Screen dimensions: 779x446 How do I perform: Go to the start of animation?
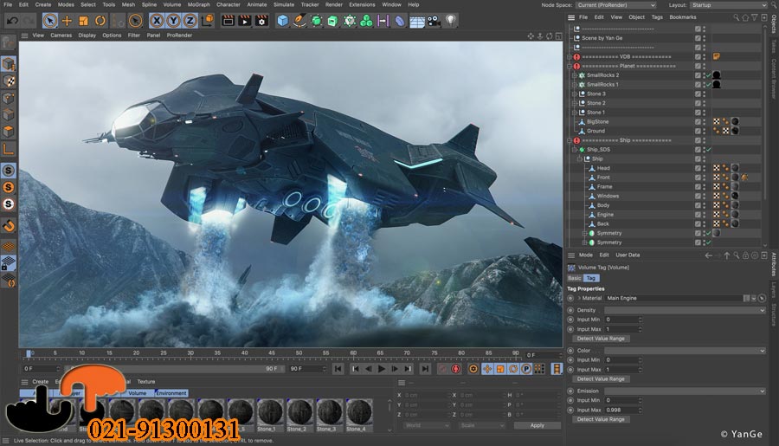[338, 369]
